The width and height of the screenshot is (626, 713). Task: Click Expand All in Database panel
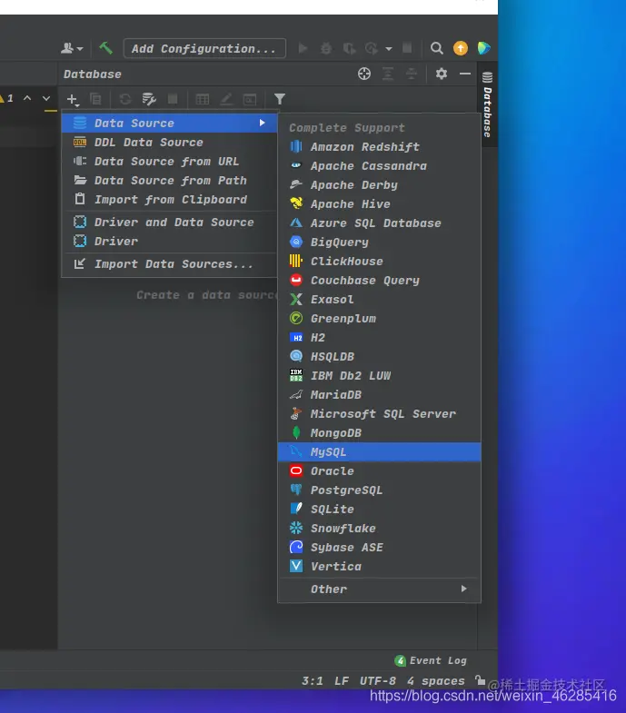click(388, 74)
